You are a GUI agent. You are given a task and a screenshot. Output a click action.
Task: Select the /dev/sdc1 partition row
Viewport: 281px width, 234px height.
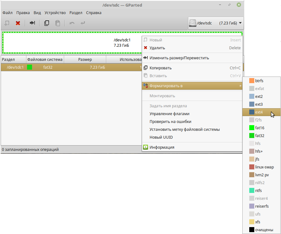tap(63, 67)
